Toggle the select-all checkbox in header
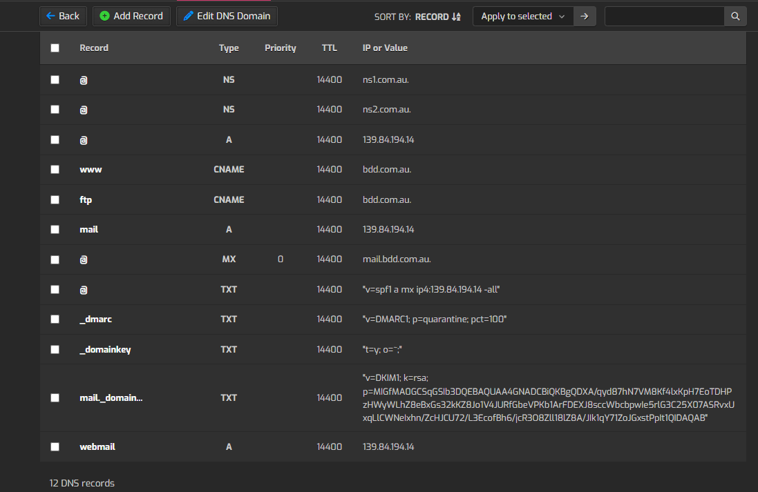The width and height of the screenshot is (758, 492). click(x=55, y=48)
